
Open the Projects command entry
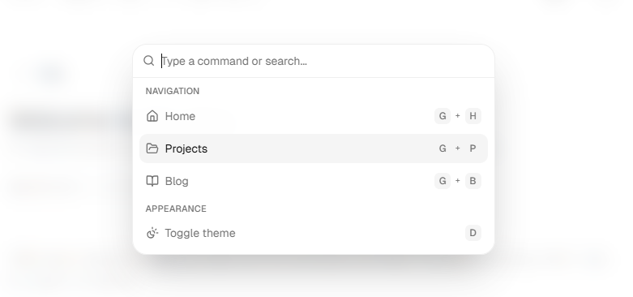pyautogui.click(x=314, y=148)
